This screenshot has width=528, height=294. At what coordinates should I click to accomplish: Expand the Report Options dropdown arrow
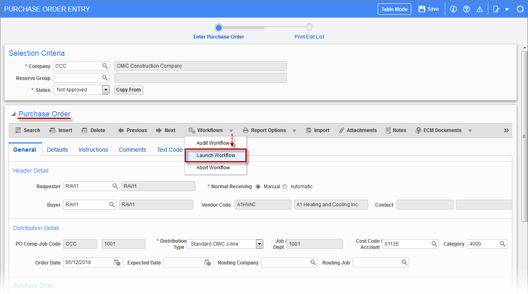[x=294, y=130]
